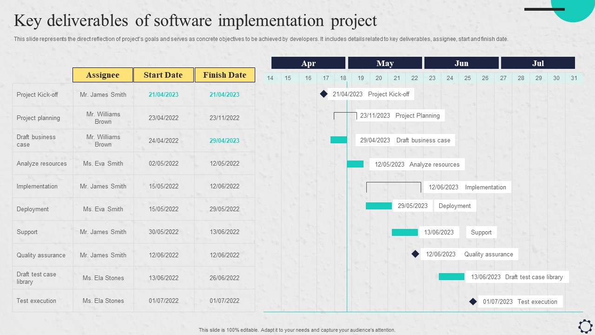Viewport: 595px width, 335px height.
Task: Click the '23/11/2023 Project Planning' chart label
Action: (400, 115)
